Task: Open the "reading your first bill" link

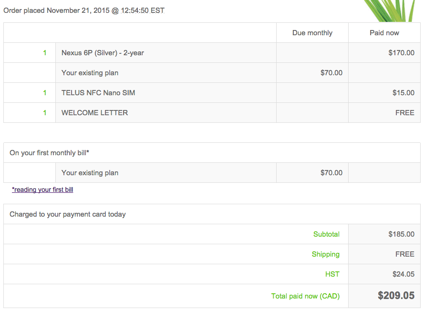Action: click(42, 189)
